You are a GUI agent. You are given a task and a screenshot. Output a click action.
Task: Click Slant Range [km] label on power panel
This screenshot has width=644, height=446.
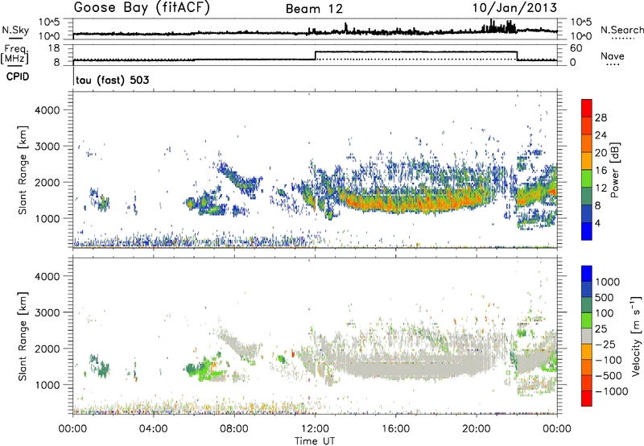click(23, 170)
